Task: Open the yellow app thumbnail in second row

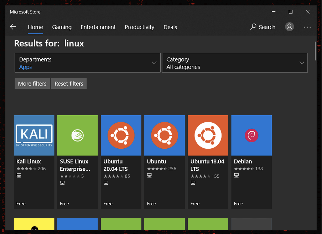Action: (x=34, y=225)
